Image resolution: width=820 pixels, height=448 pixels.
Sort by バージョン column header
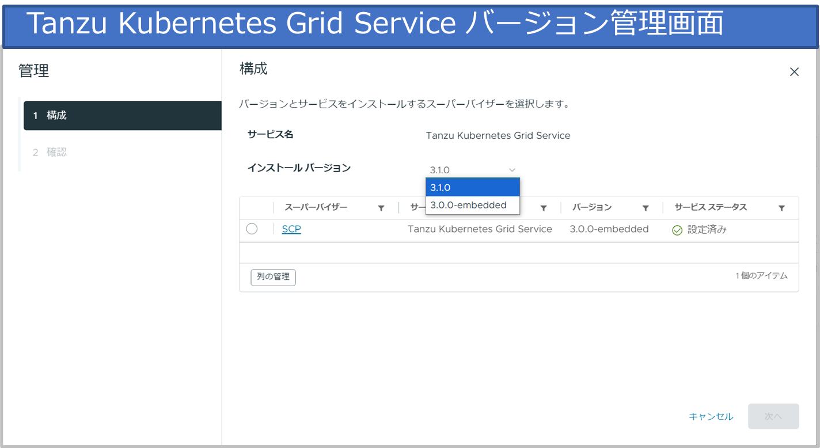[x=592, y=207]
